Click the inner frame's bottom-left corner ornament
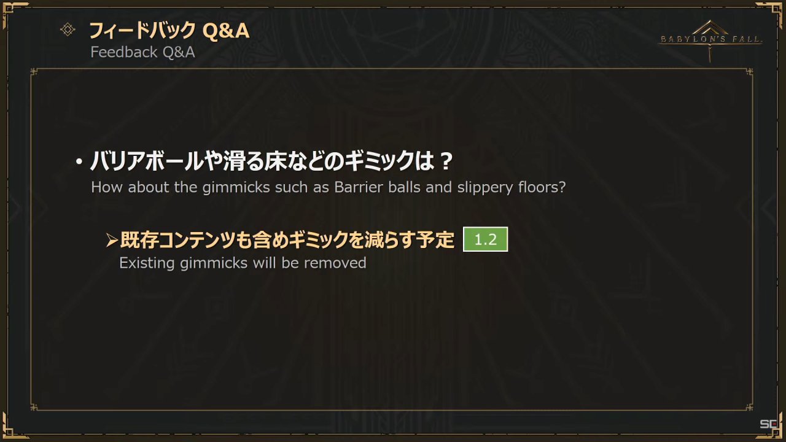This screenshot has width=786, height=442. point(35,406)
